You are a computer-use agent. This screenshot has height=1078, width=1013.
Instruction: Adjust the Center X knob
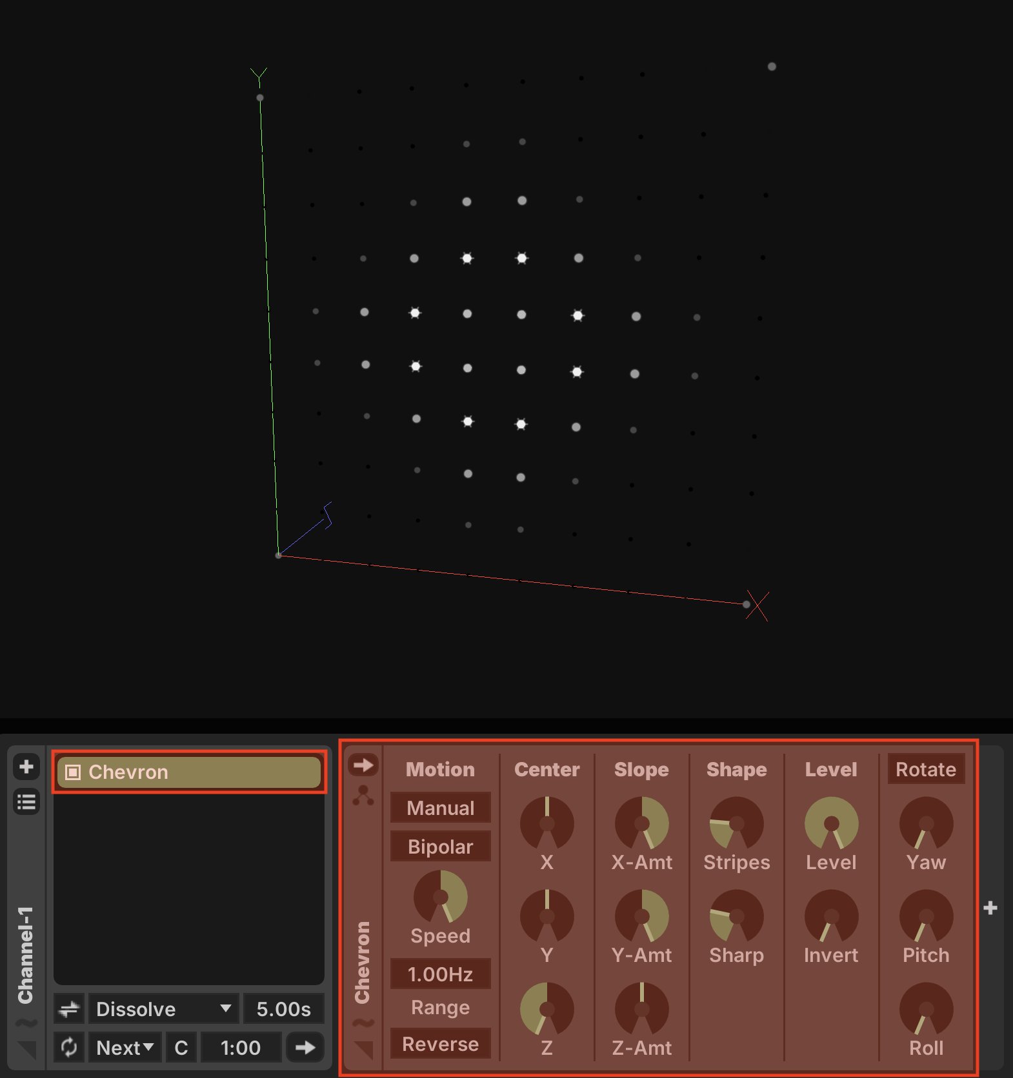[x=547, y=823]
